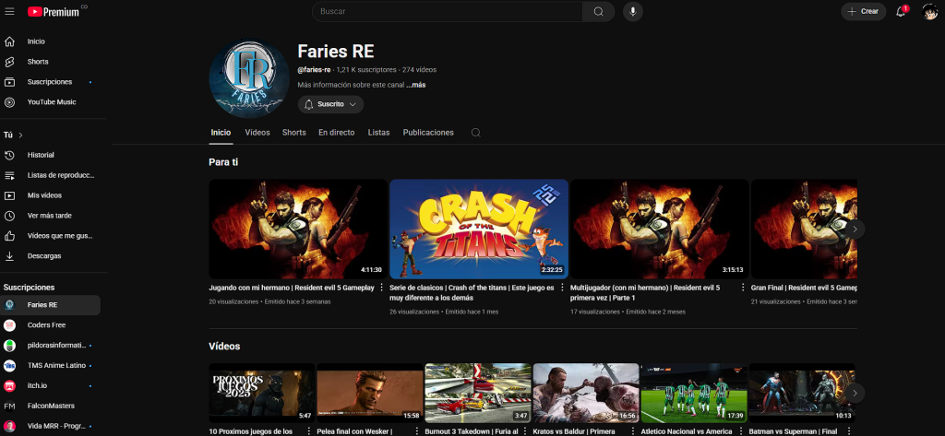Open Multijugador (con mi hermano) title
945x436 pixels.
[x=645, y=293]
